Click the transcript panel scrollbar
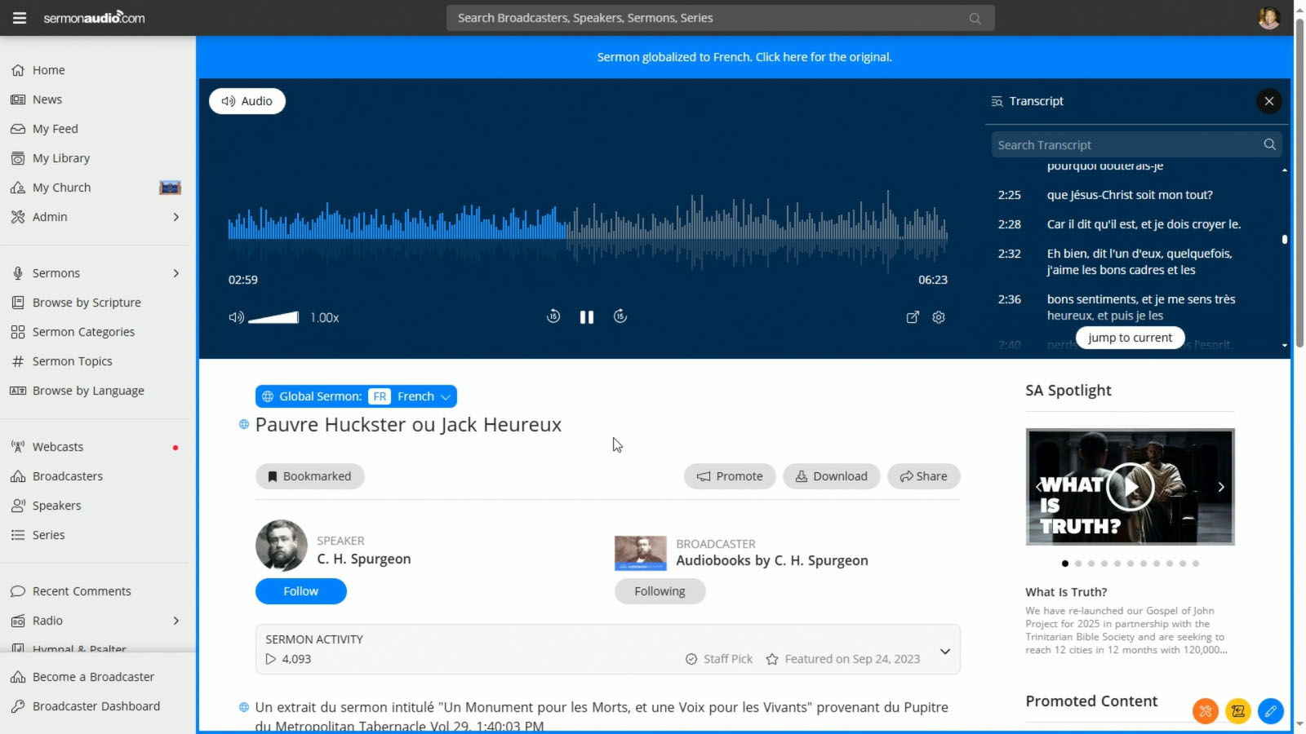This screenshot has height=734, width=1306. pos(1284,240)
